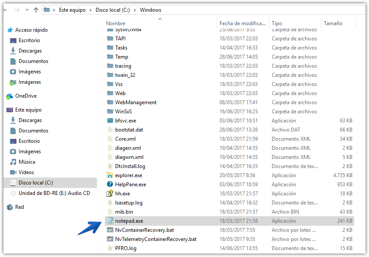The width and height of the screenshot is (369, 257).
Task: Open Descargas under Este equipo
Action: click(30, 120)
